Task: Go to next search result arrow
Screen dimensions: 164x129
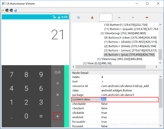Action: (133, 18)
